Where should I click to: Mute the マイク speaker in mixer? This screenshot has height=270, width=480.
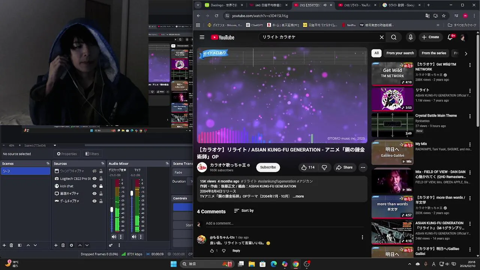coord(134,237)
